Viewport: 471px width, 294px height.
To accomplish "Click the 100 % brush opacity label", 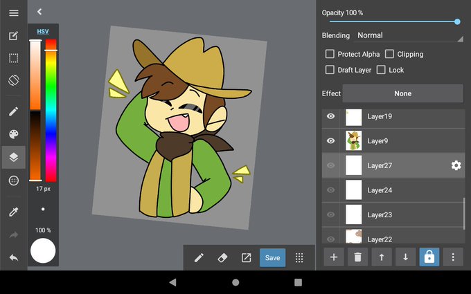I will coord(43,230).
